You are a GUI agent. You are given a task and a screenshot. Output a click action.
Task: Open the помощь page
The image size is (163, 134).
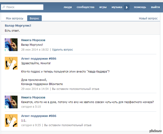point(140,7)
